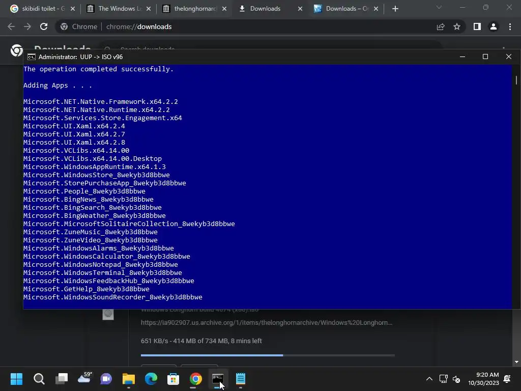This screenshot has height=391, width=521.
Task: Reload the downloads page
Action: tap(44, 26)
